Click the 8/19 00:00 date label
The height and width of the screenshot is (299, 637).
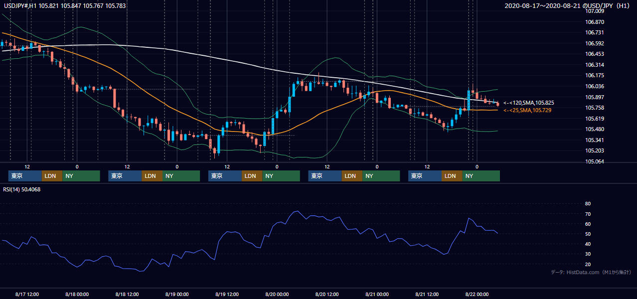[x=177, y=295]
